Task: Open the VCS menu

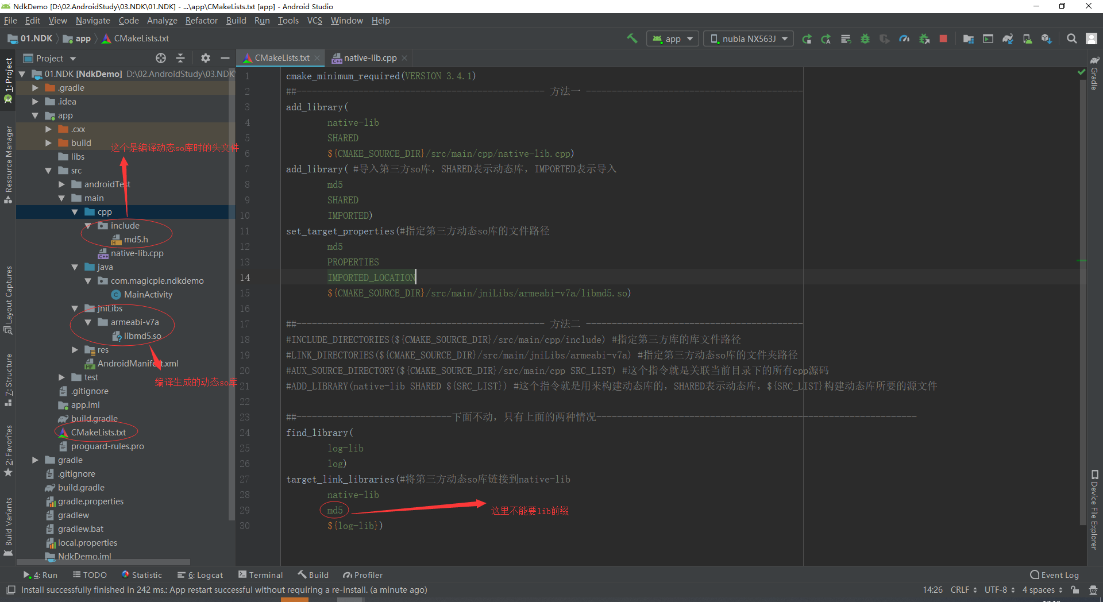Action: (x=314, y=21)
